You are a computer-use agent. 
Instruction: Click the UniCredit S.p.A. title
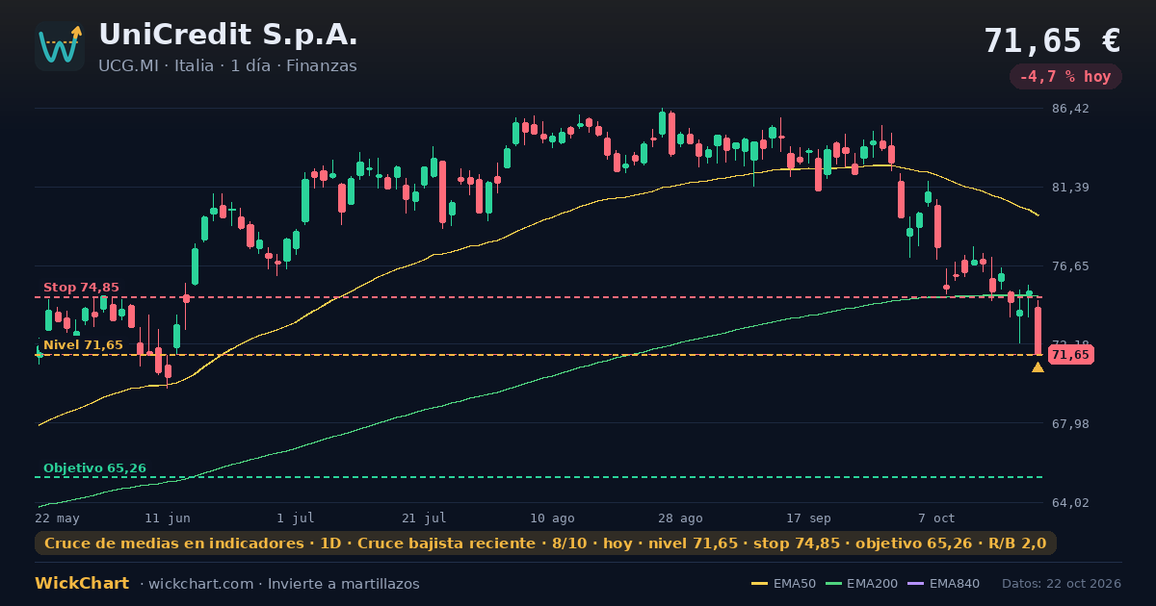228,36
